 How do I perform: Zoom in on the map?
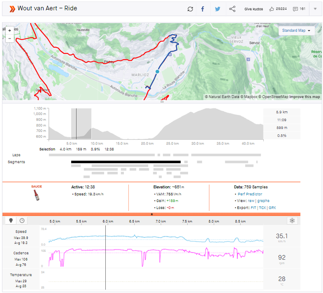pyautogui.click(x=9, y=31)
